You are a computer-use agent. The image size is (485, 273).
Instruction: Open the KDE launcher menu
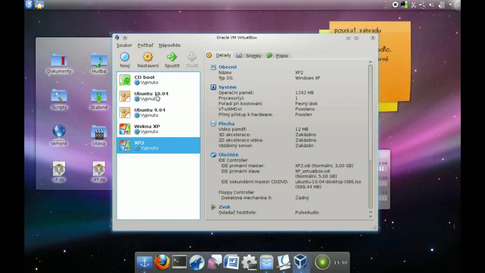click(x=29, y=5)
